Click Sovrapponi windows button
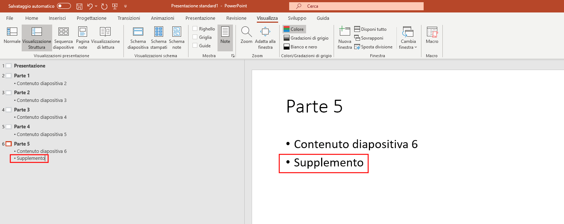 tap(369, 38)
